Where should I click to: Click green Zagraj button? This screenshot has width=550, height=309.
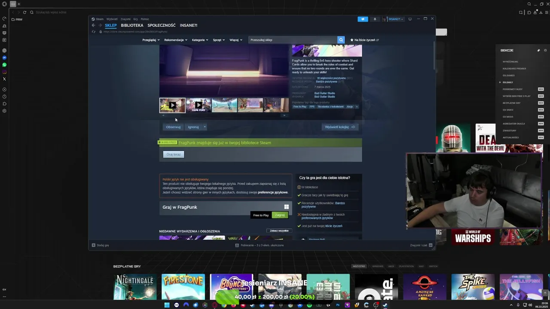pyautogui.click(x=280, y=215)
